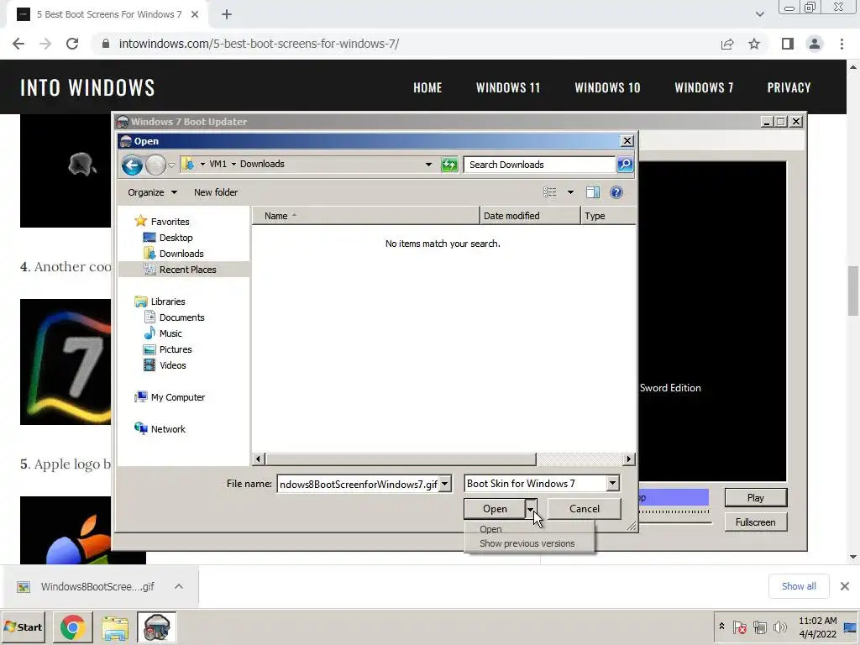Click the Search Downloads field

point(539,165)
